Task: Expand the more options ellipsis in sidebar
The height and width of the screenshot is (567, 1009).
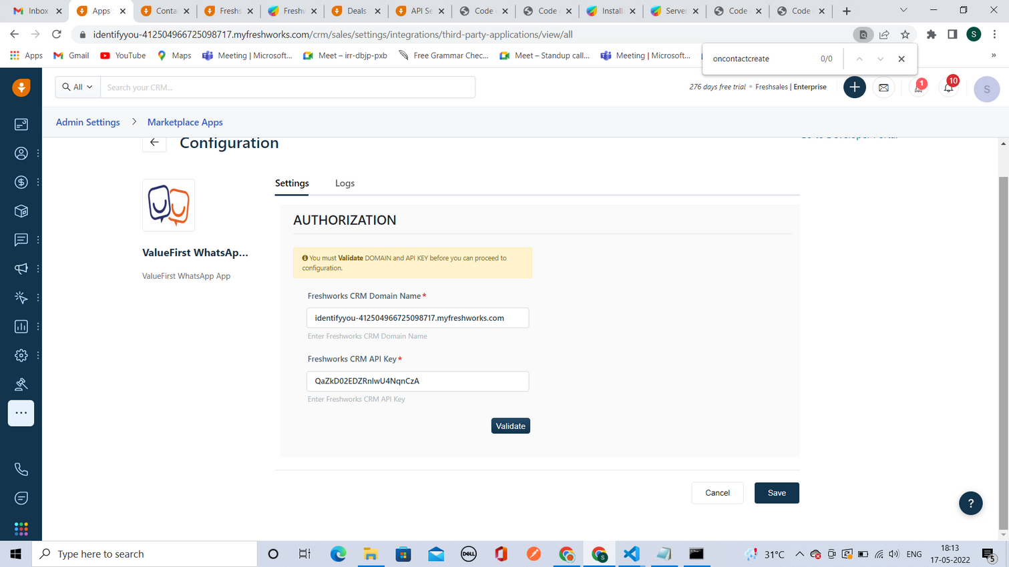Action: click(x=21, y=413)
